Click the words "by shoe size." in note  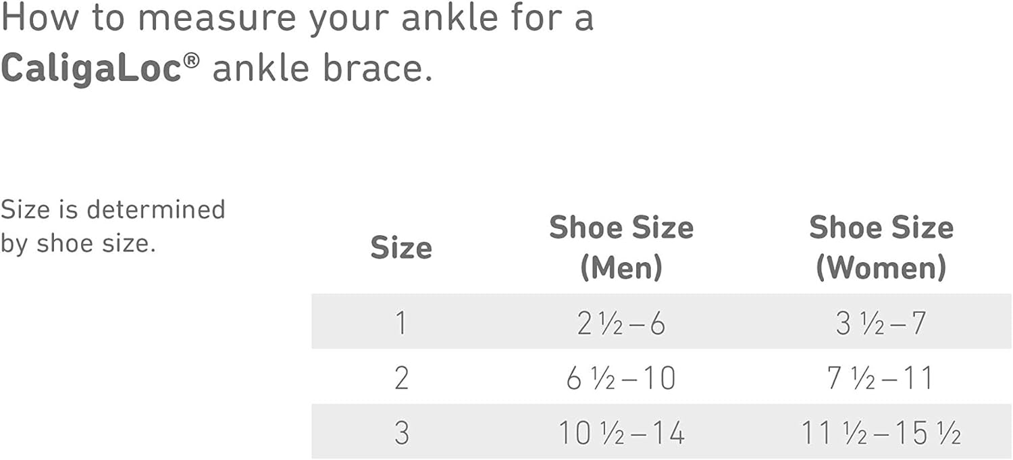pos(78,244)
